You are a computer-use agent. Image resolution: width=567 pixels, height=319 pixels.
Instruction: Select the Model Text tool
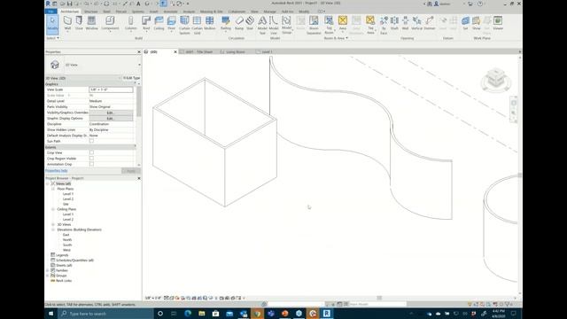pyautogui.click(x=262, y=25)
